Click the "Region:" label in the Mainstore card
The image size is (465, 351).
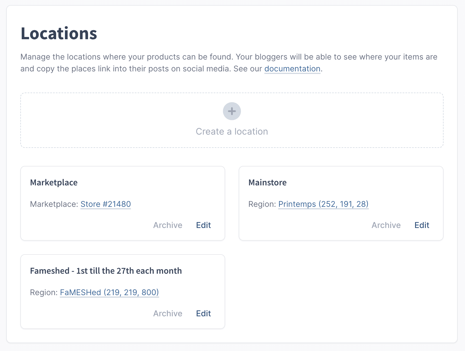point(262,204)
